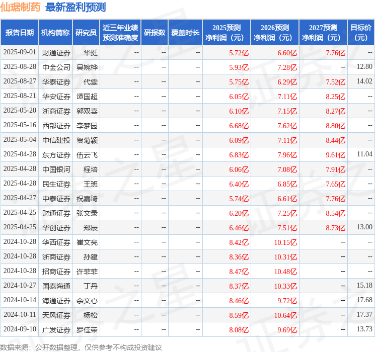Image resolution: width=375 pixels, height=352 pixels.
Task: Click the 研报数 column header
Action: pos(155,33)
